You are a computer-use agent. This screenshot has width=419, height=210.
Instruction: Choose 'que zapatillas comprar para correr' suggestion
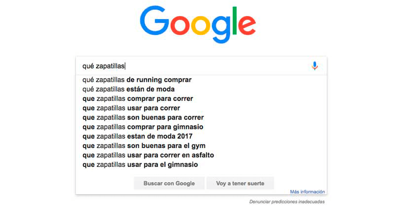[138, 98]
